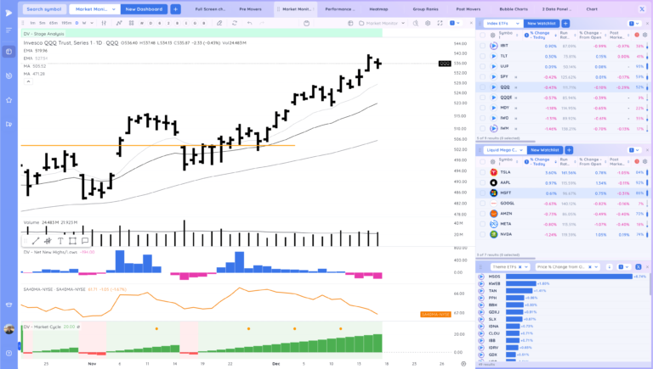This screenshot has height=369, width=653.
Task: Check the SPY row checkbox
Action: click(x=481, y=76)
